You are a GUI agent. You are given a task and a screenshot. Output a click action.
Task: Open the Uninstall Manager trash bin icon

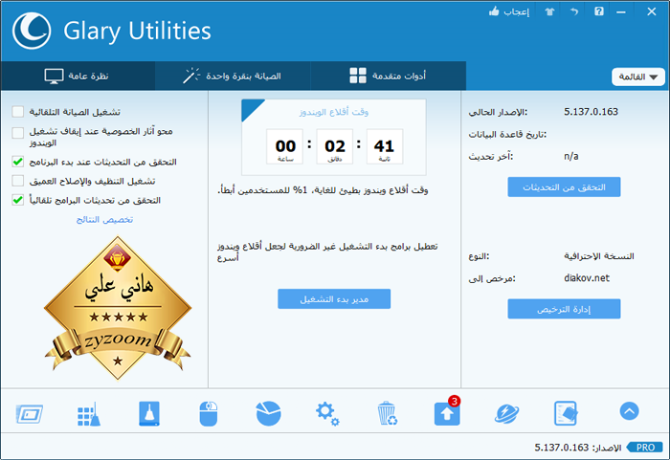[387, 413]
